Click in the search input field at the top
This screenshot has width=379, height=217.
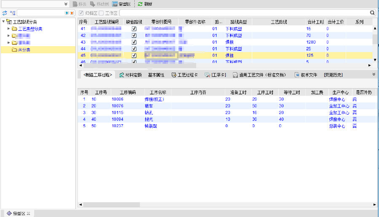(x=244, y=13)
